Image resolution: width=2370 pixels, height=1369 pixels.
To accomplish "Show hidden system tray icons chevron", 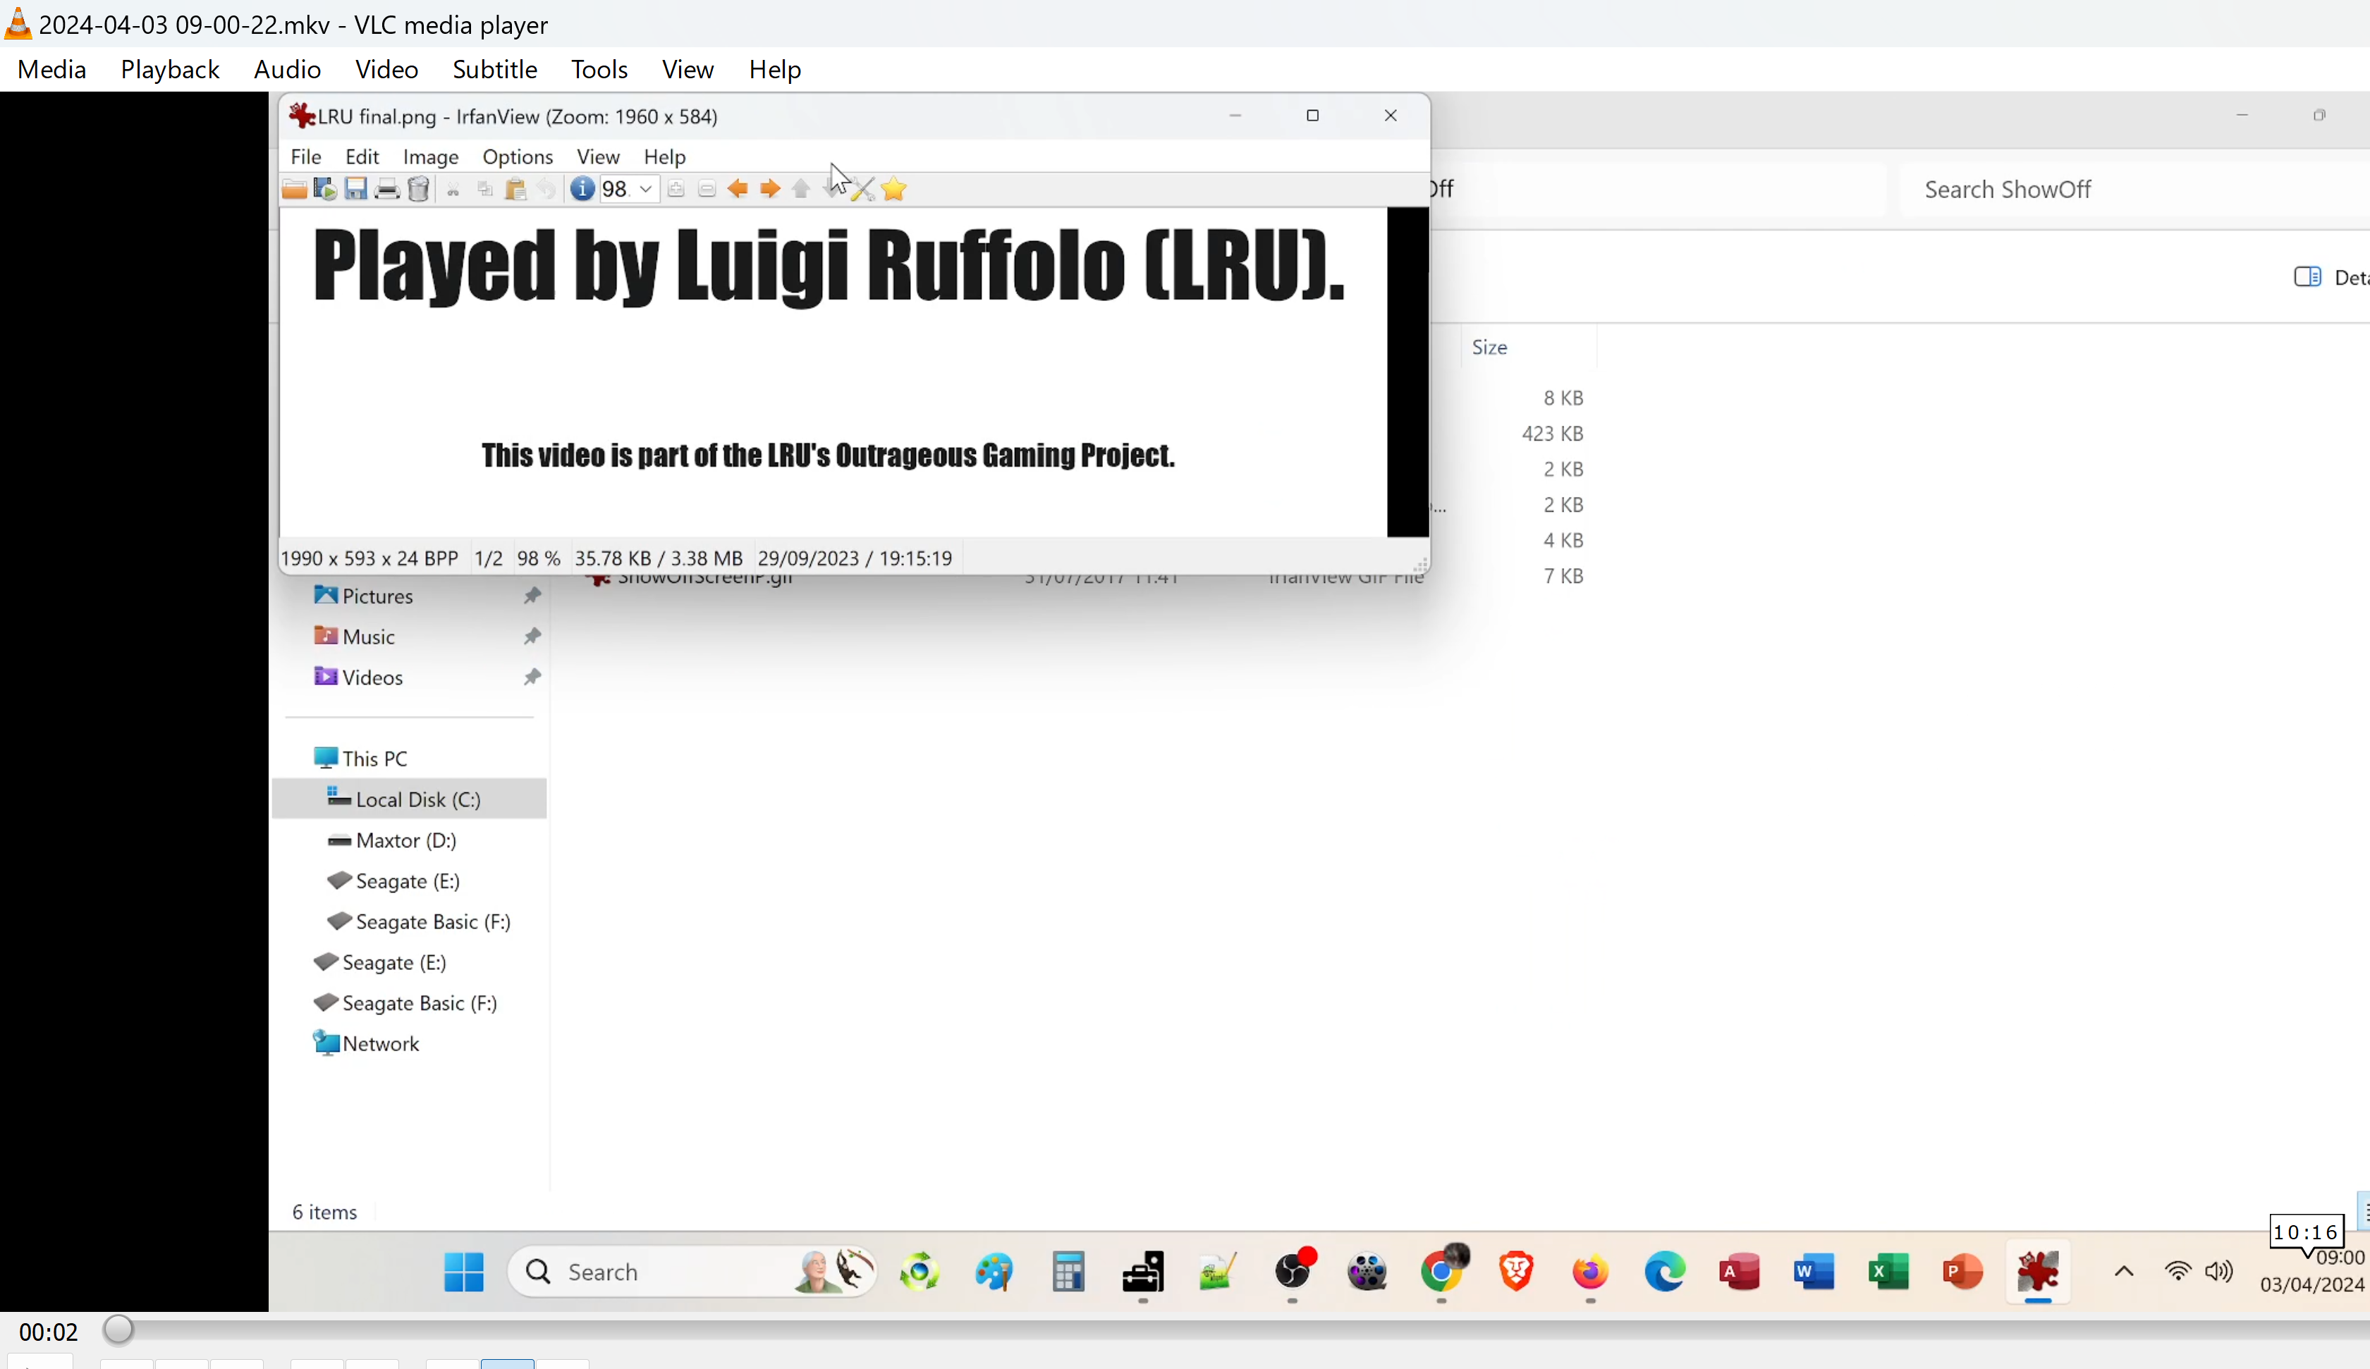I will pyautogui.click(x=2124, y=1271).
